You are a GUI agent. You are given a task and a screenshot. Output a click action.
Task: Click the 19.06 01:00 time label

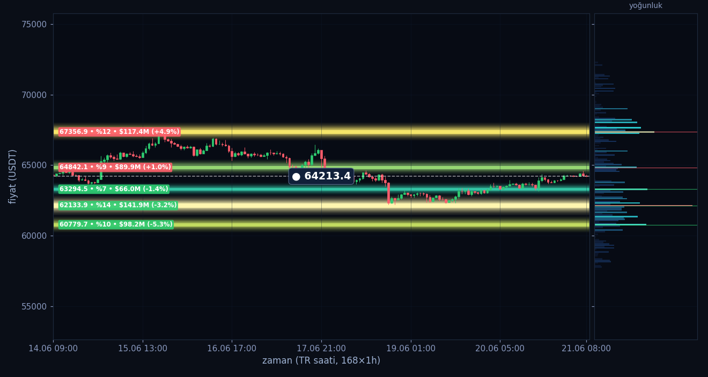[x=411, y=349]
